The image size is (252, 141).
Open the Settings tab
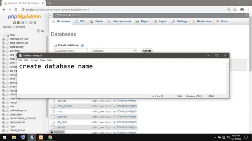coord(180,21)
